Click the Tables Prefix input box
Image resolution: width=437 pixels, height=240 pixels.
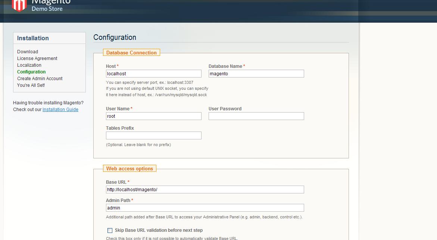pos(153,136)
